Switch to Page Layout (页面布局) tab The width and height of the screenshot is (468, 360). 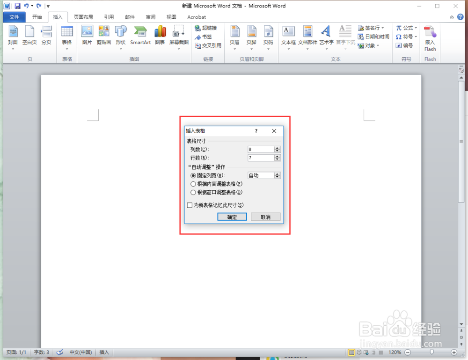(83, 17)
